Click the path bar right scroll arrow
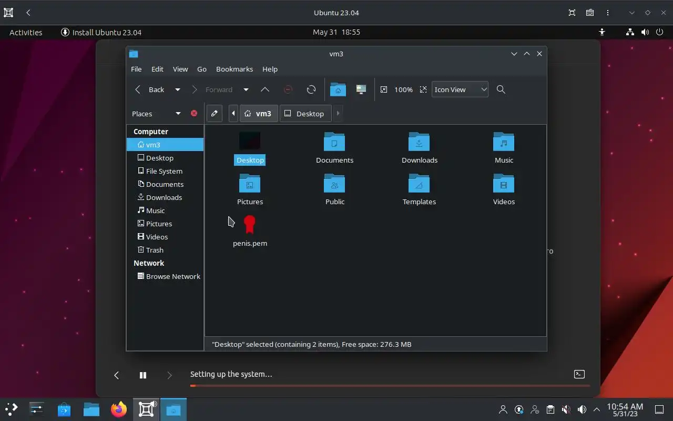673x421 pixels. (338, 113)
